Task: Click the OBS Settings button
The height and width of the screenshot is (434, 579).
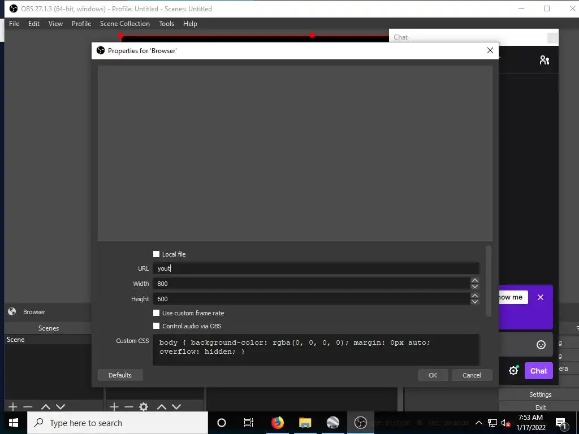Action: (x=540, y=394)
